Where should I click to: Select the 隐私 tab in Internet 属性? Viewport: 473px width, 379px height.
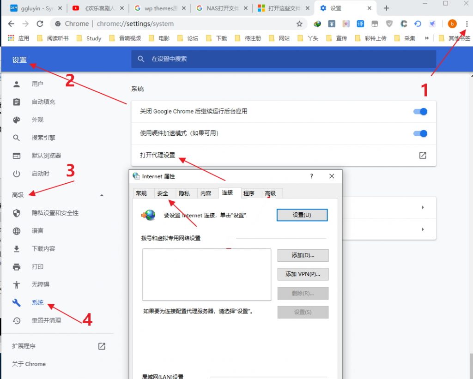point(185,193)
